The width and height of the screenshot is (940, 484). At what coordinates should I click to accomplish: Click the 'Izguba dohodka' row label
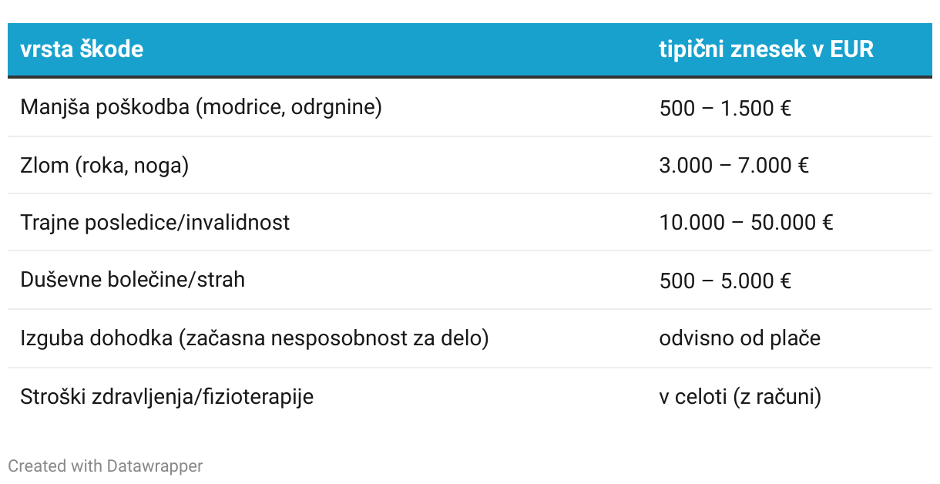[96, 338]
